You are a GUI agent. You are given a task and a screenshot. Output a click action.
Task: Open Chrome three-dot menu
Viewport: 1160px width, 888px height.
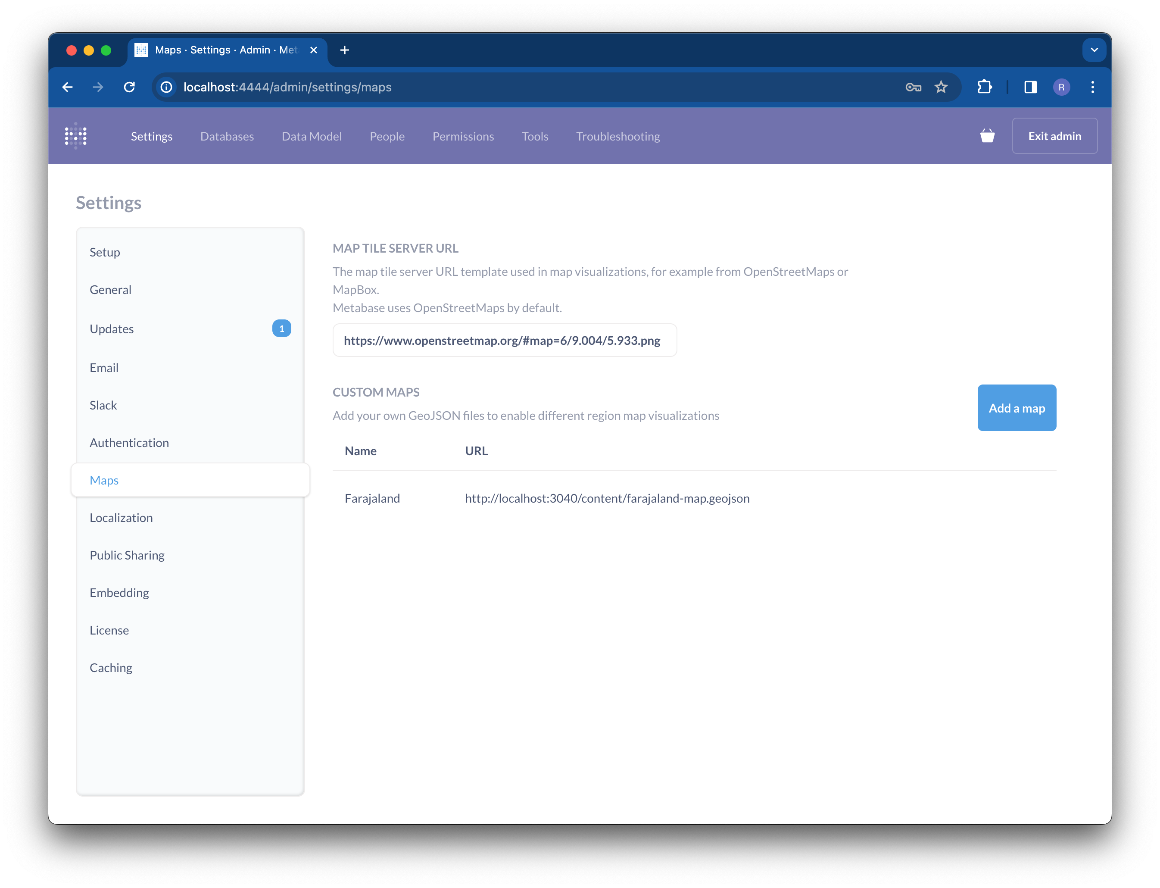point(1092,87)
